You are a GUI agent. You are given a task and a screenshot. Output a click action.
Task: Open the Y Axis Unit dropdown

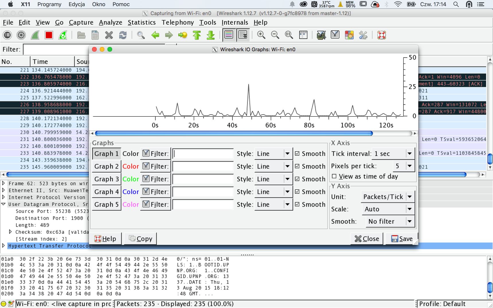(388, 197)
